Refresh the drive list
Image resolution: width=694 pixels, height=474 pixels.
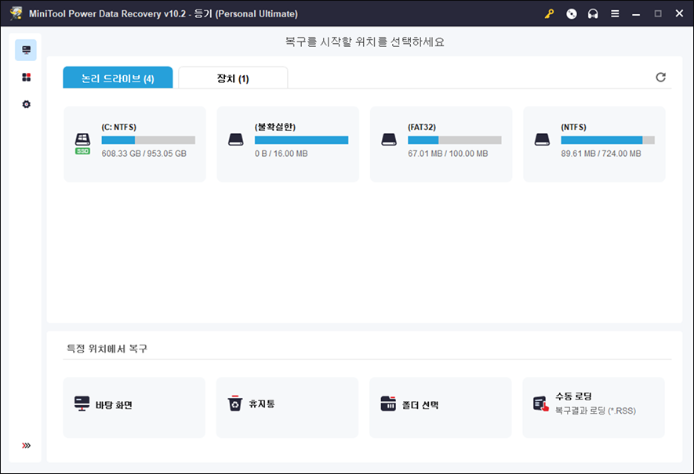pos(660,78)
